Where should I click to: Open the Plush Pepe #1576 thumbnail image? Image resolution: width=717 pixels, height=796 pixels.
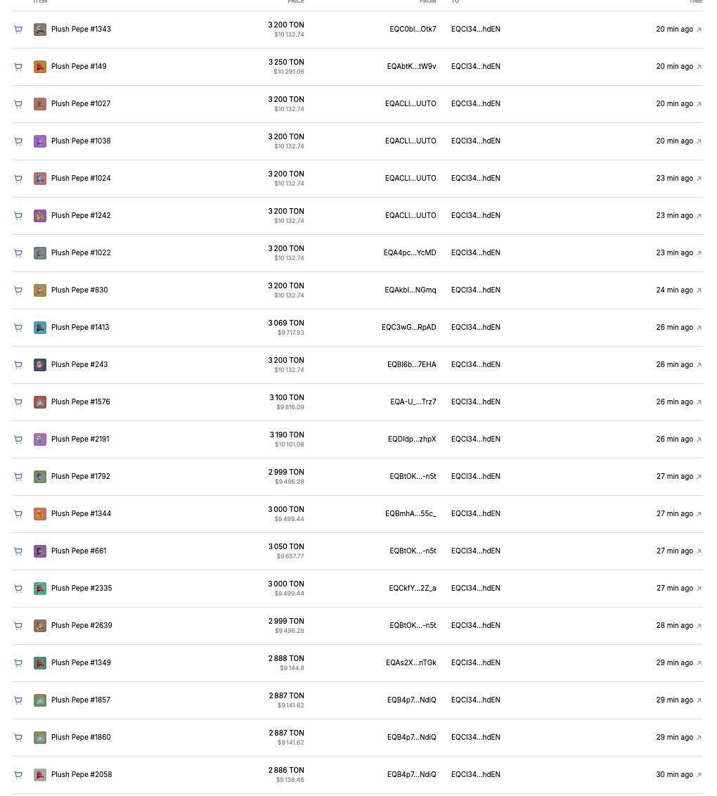[40, 402]
